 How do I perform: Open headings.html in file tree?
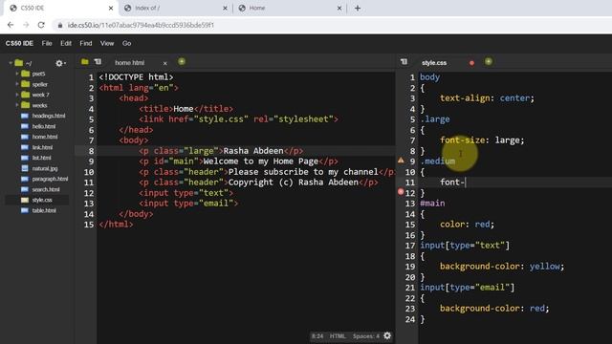coord(49,116)
